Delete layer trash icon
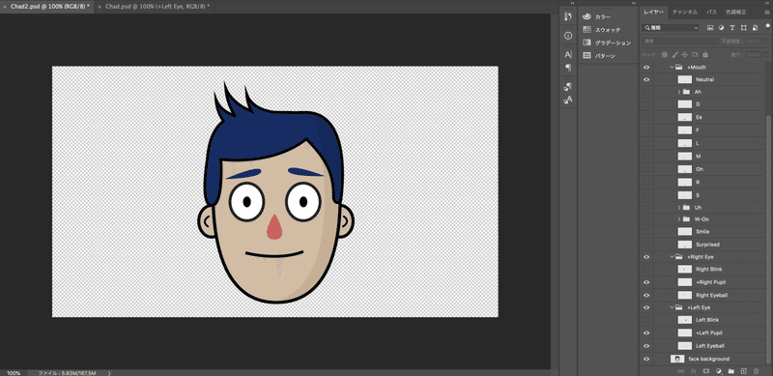 [x=757, y=371]
